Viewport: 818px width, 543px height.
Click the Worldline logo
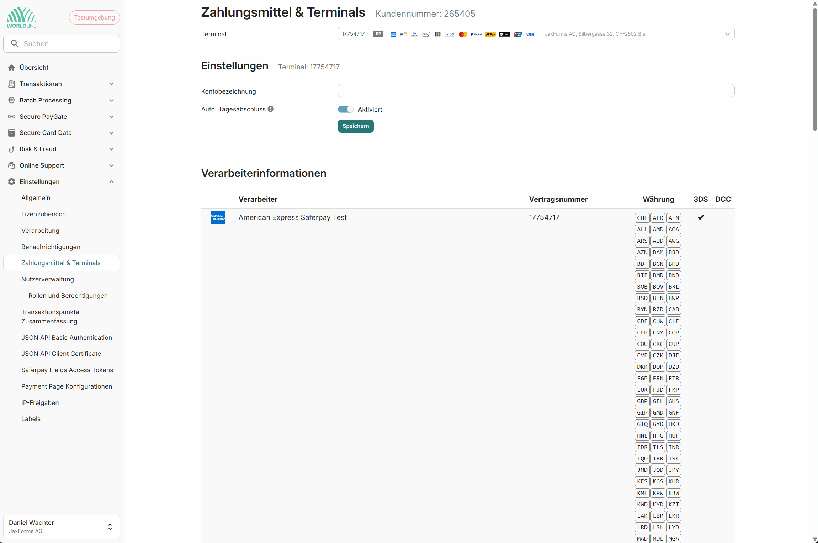click(x=22, y=18)
